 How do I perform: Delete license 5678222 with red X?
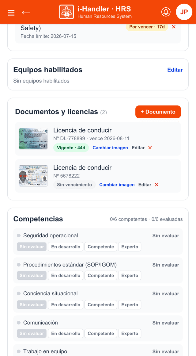tap(156, 185)
